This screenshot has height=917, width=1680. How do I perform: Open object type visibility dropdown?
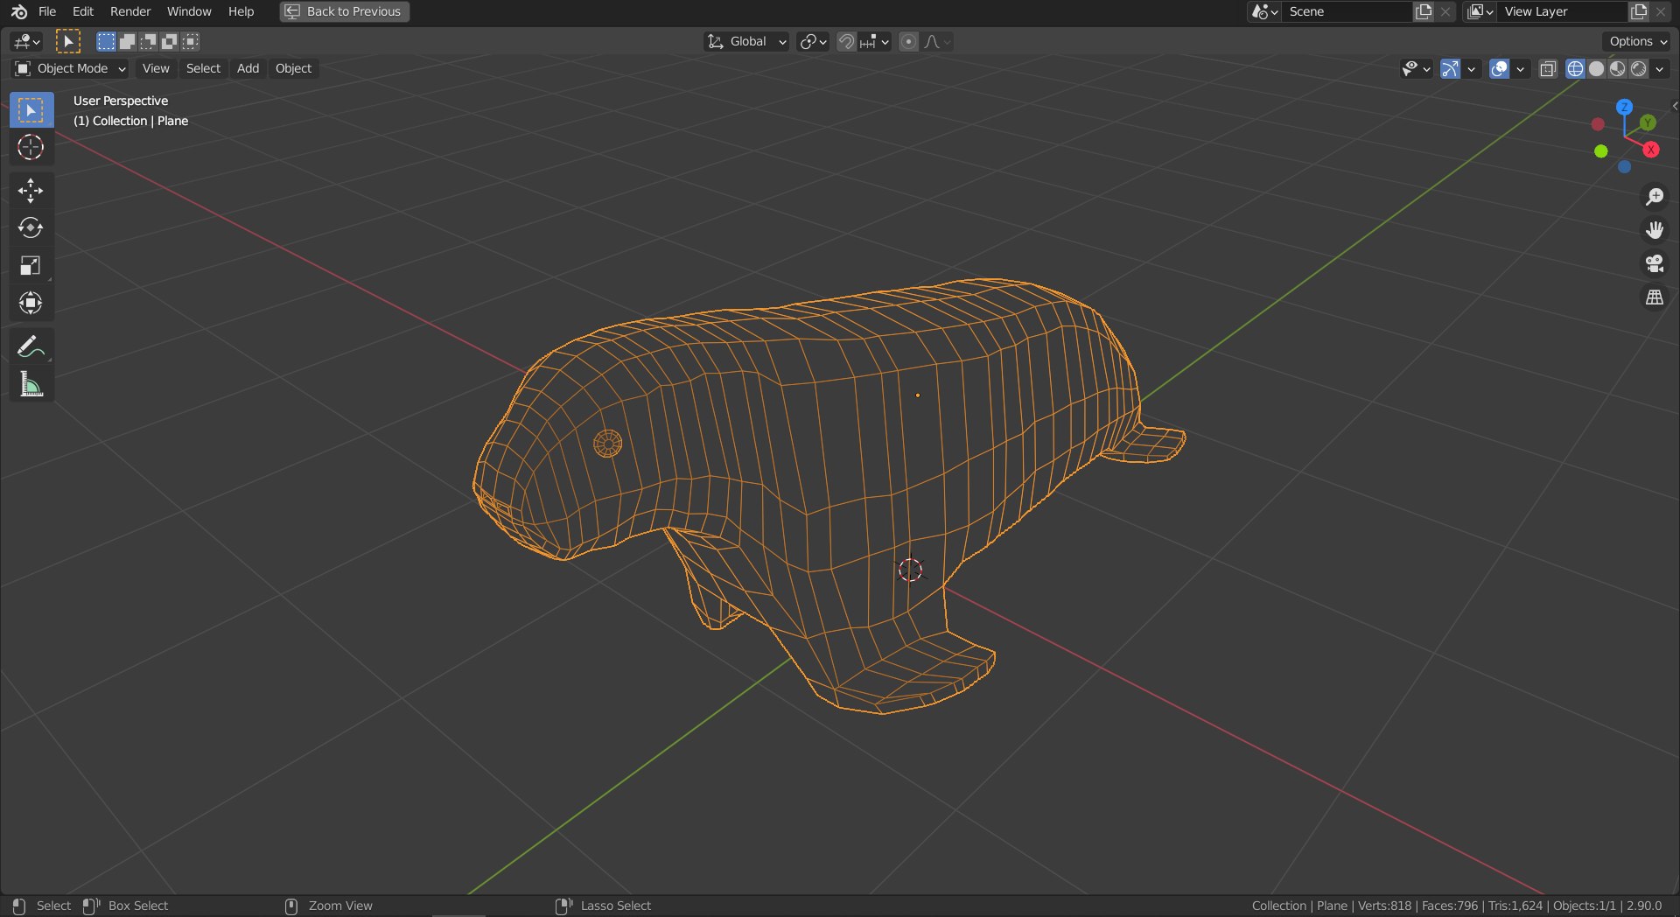[x=1416, y=68]
